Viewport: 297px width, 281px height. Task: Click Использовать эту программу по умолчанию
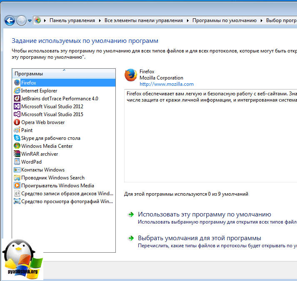pyautogui.click(x=205, y=214)
